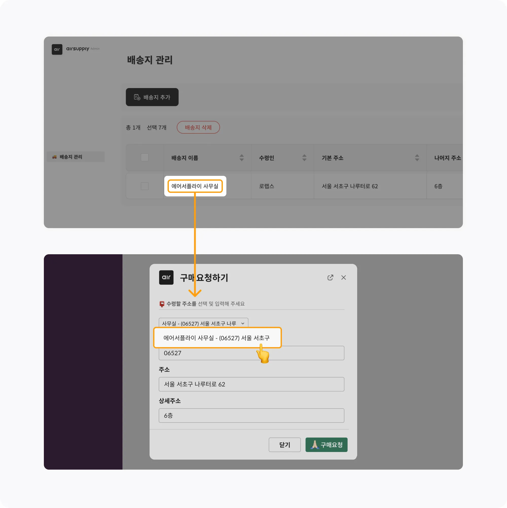Close the 구매요청하기 dialog
Screen dimensions: 507x508
[343, 277]
